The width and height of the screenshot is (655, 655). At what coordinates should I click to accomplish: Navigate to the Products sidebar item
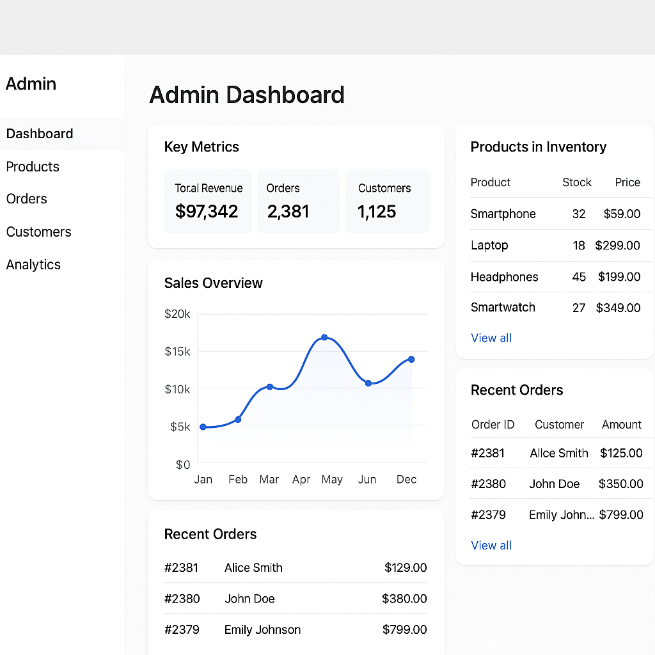(x=33, y=167)
